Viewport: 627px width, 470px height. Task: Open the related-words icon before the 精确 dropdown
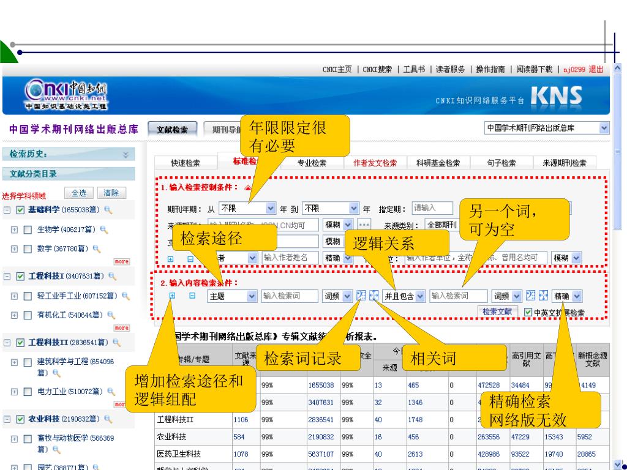[x=543, y=296]
